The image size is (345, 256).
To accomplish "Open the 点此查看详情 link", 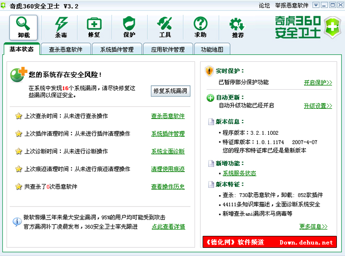I will click(169, 227).
